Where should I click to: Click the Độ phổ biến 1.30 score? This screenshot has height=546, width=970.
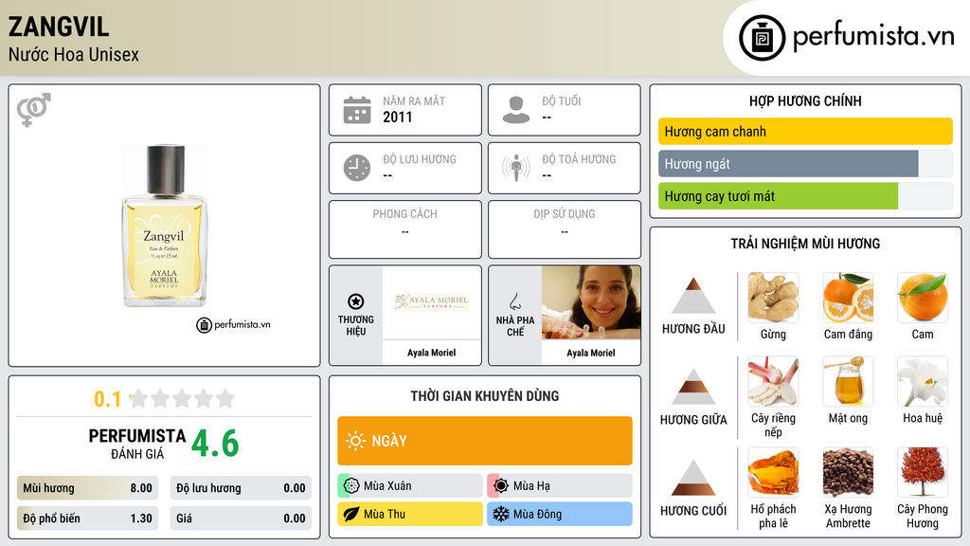pyautogui.click(x=87, y=519)
